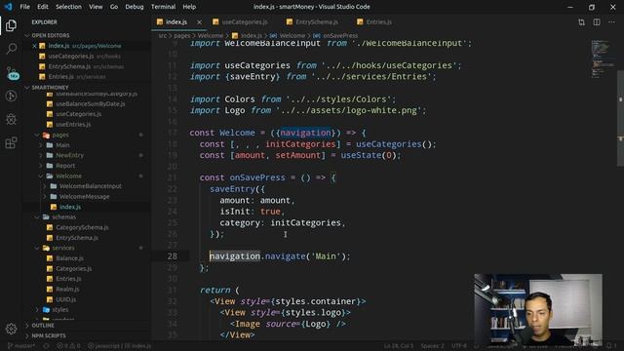Image resolution: width=624 pixels, height=351 pixels.
Task: Click the Open Changes editor action icon
Action: 581,22
